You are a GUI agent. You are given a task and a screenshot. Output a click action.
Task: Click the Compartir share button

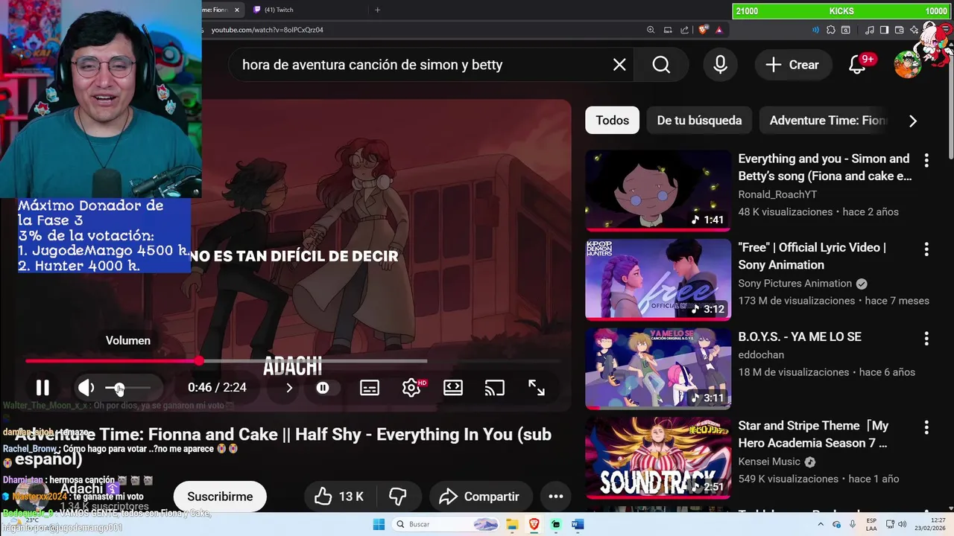479,497
